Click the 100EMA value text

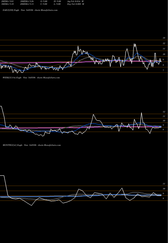click(27, 1)
